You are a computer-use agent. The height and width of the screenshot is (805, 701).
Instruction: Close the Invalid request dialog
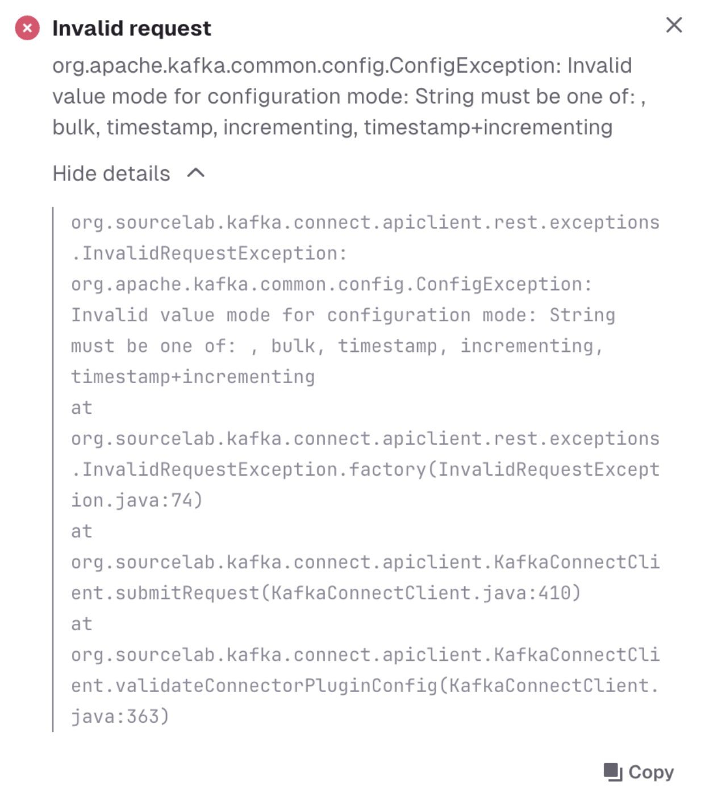click(x=674, y=25)
